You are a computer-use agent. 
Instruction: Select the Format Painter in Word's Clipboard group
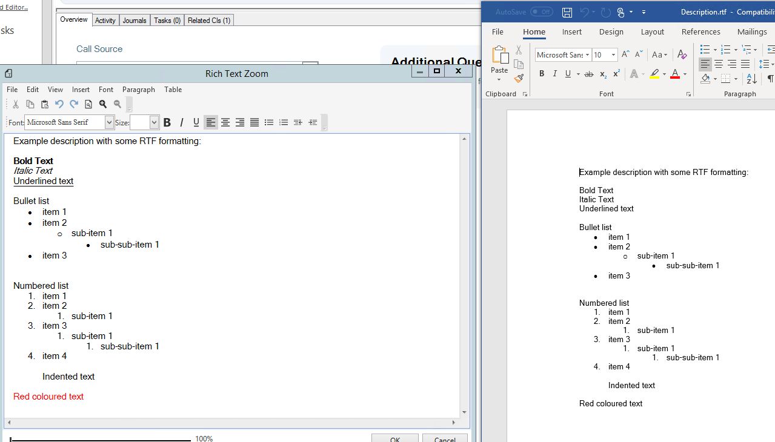pyautogui.click(x=519, y=79)
